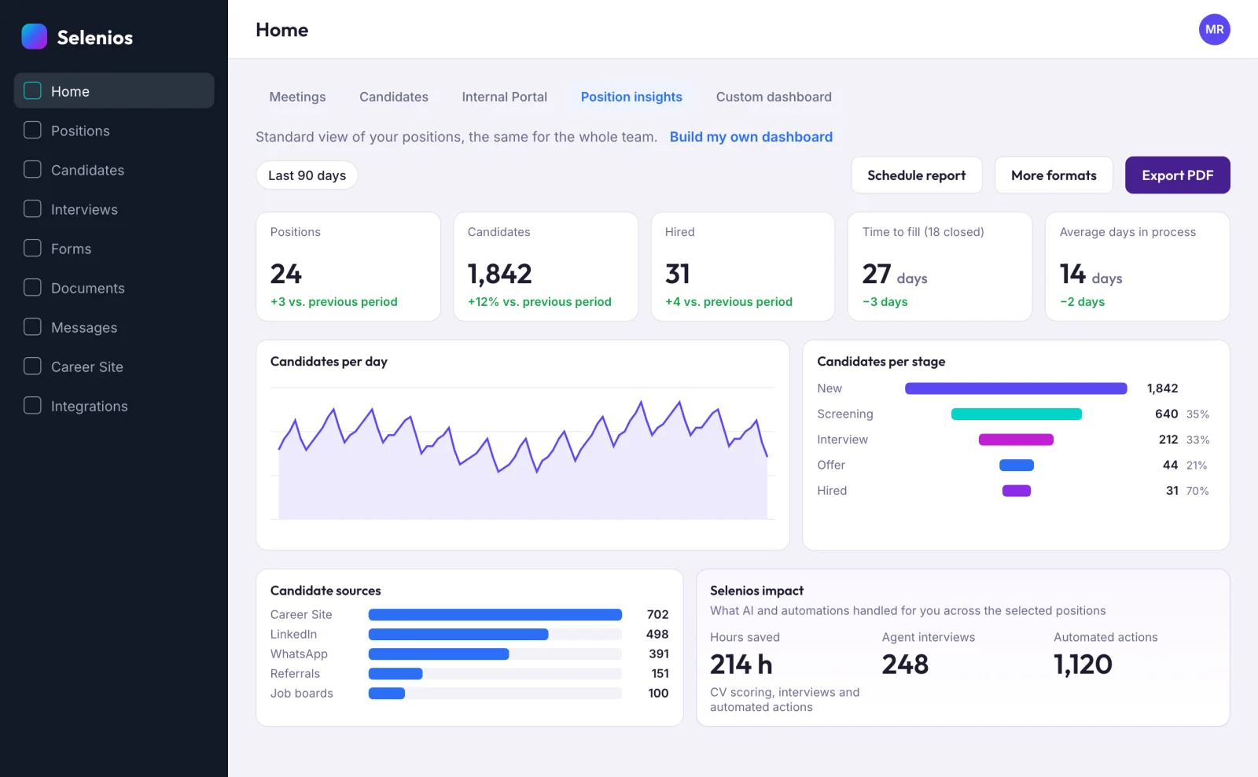Click the Integrations sidebar icon
The image size is (1258, 777).
pyautogui.click(x=32, y=405)
